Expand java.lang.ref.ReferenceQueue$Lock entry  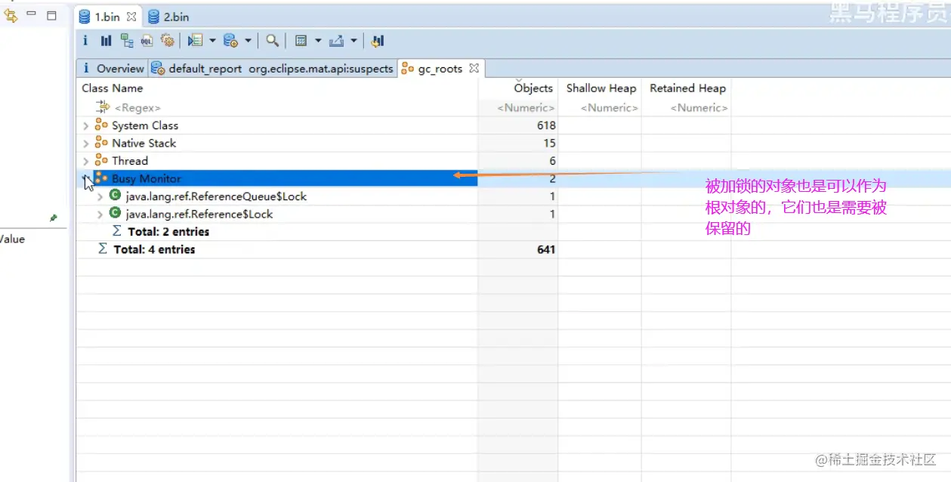point(100,196)
